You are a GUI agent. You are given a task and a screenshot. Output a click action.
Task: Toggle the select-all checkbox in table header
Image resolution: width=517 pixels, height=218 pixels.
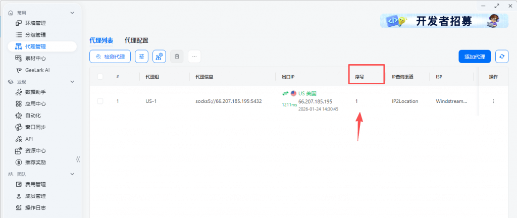click(100, 77)
